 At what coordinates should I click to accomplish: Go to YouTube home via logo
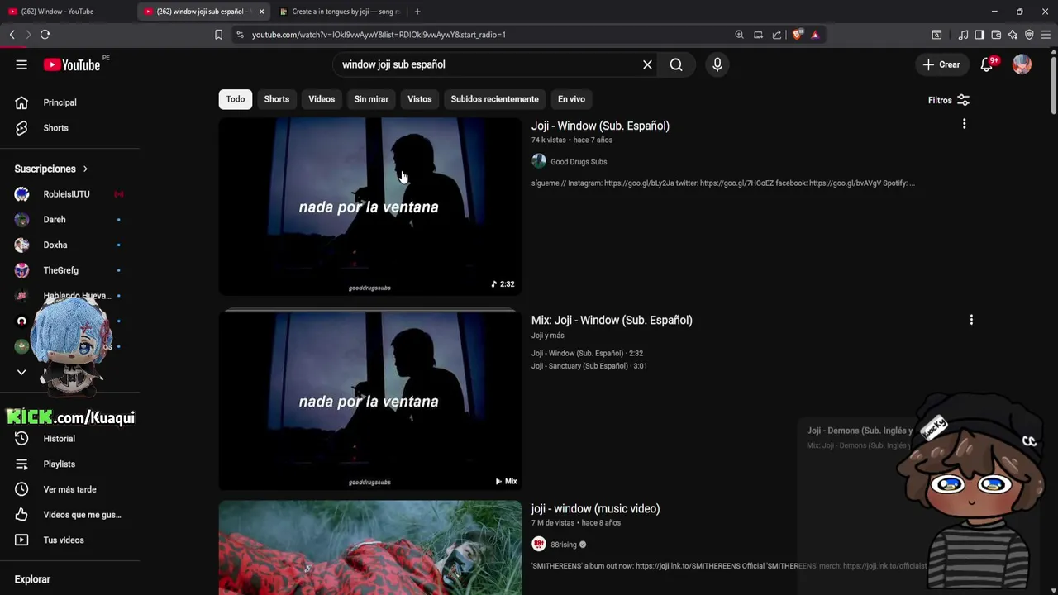(72, 64)
